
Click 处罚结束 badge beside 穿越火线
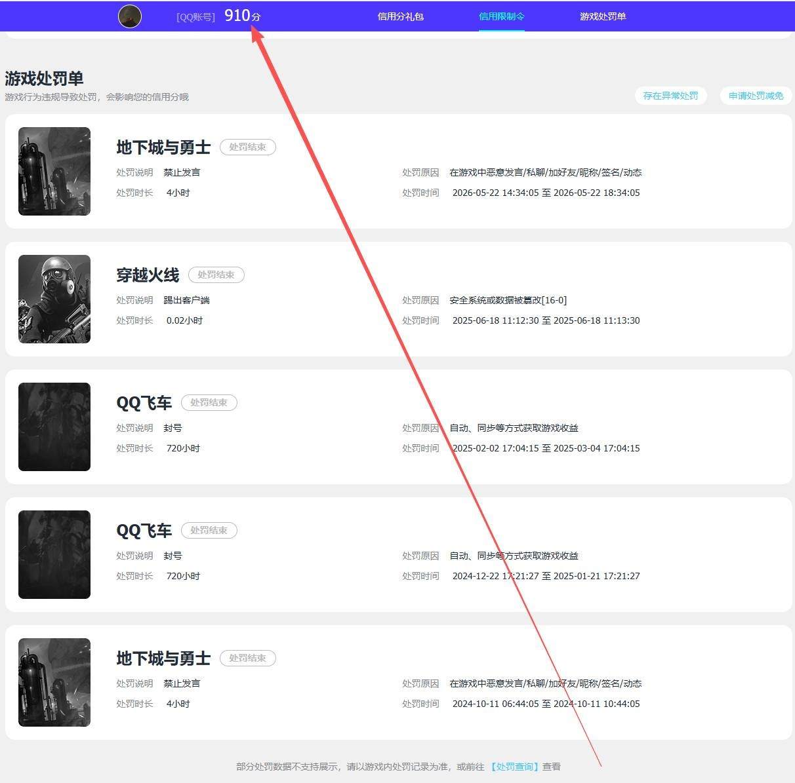click(x=216, y=275)
